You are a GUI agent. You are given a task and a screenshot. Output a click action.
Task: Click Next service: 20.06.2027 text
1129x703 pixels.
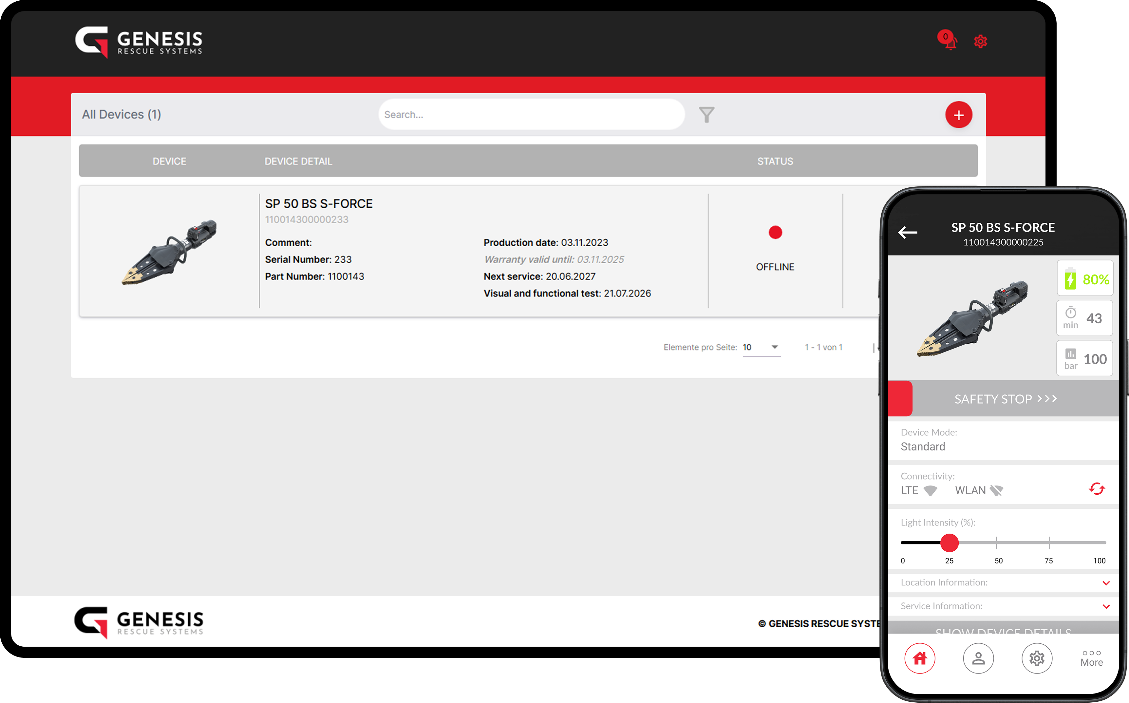coord(539,276)
